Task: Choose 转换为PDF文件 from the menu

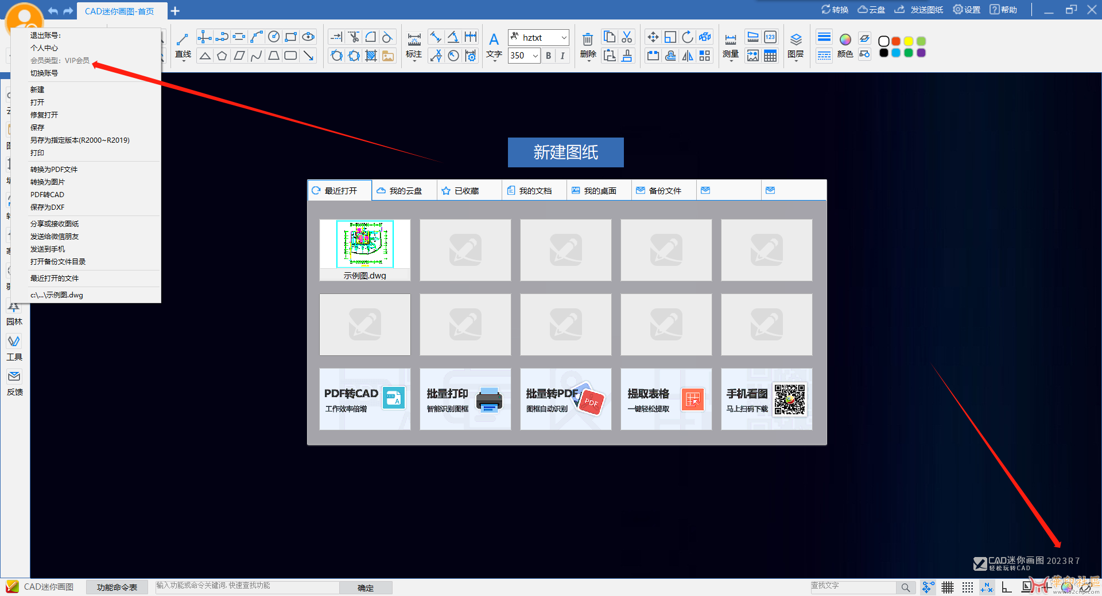Action: [x=54, y=170]
